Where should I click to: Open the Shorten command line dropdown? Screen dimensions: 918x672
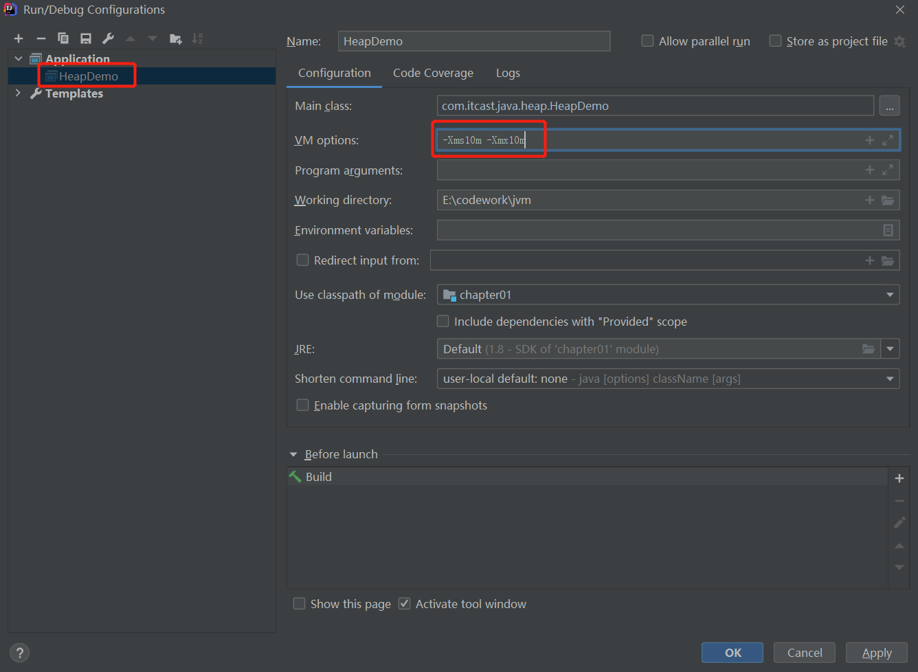pyautogui.click(x=890, y=379)
